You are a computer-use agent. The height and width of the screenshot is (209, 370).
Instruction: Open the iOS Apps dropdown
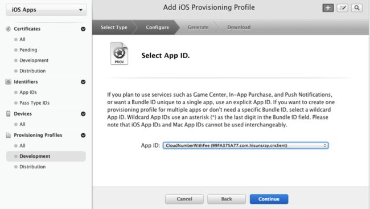pos(46,10)
